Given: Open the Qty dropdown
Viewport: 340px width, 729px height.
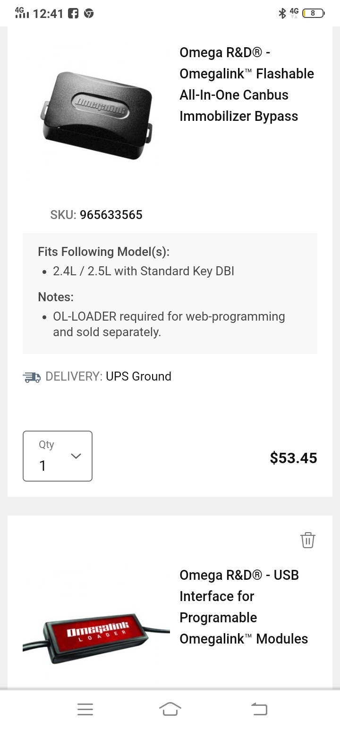Looking at the screenshot, I should point(58,456).
